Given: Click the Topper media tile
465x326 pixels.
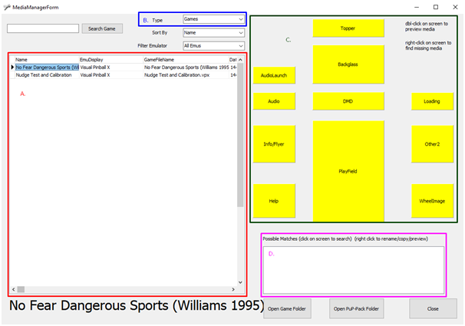Looking at the screenshot, I should [x=348, y=28].
